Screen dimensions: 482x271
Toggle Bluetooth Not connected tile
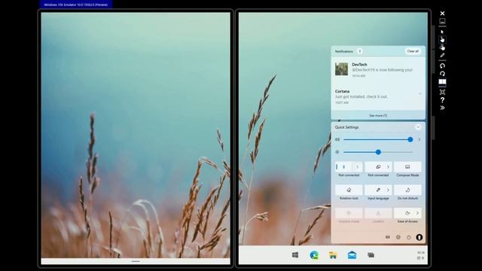pyautogui.click(x=343, y=167)
